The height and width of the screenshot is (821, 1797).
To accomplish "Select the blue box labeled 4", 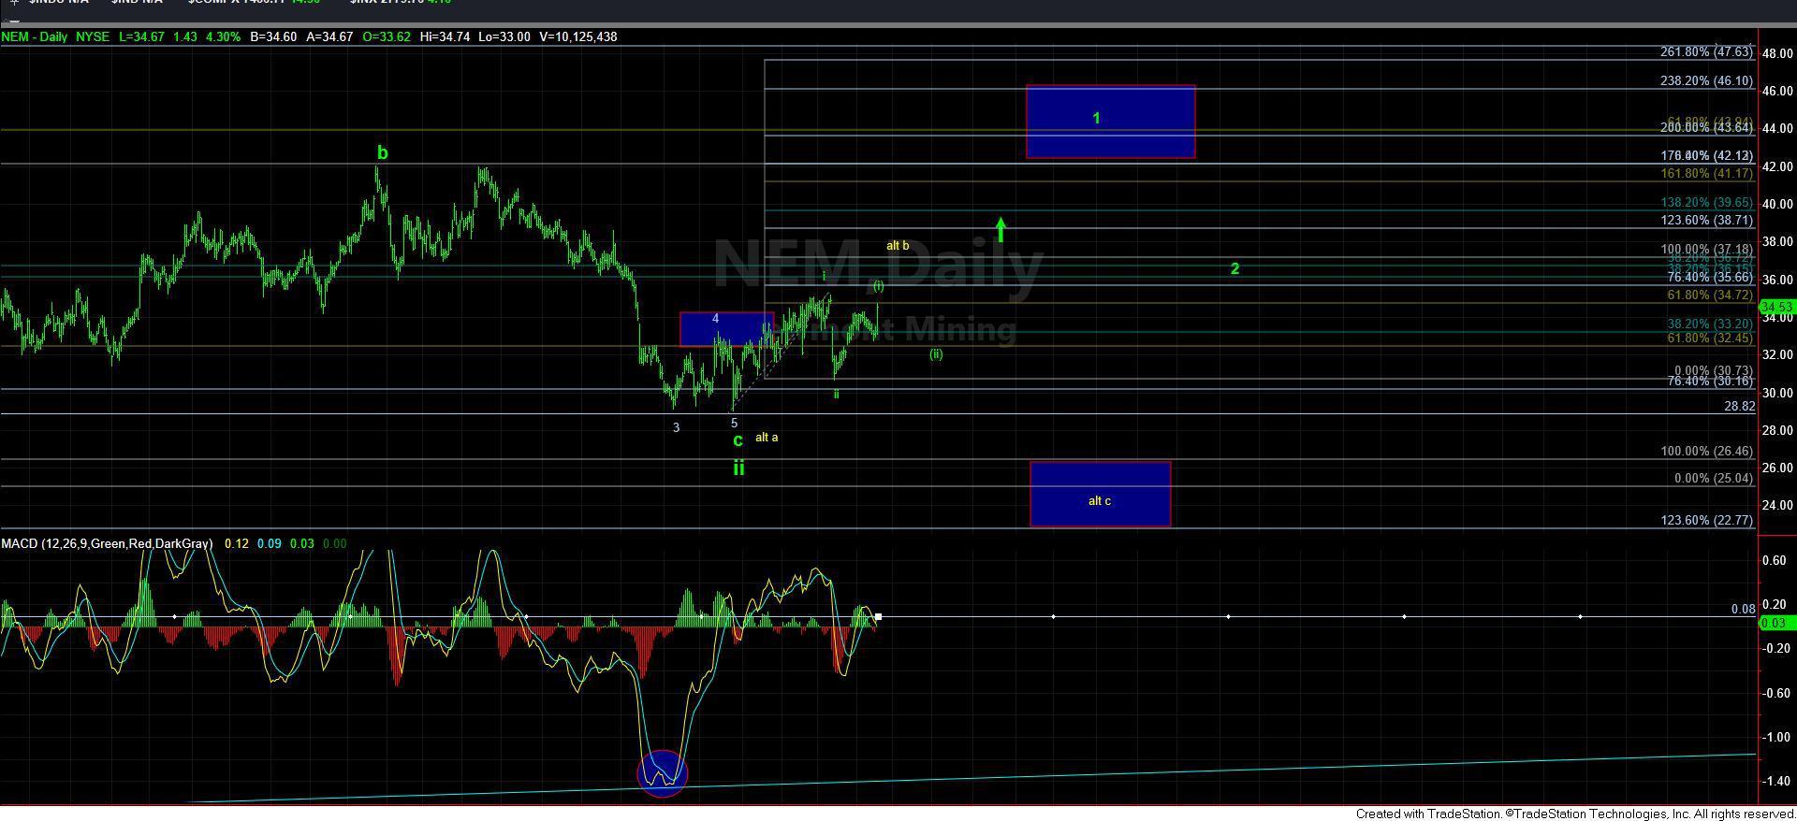I will click(x=727, y=329).
